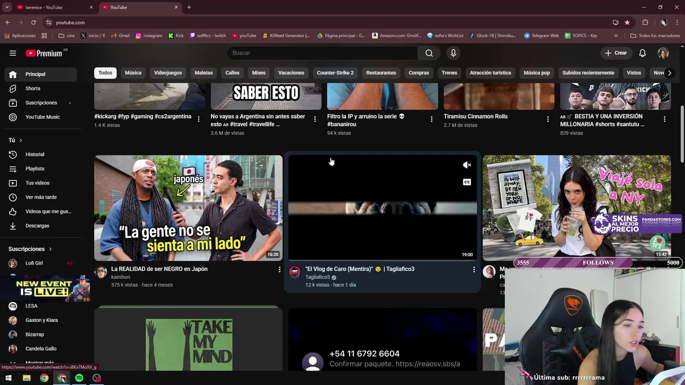Show more bookmarks with the chevron
This screenshot has width=685, height=385.
616,36
